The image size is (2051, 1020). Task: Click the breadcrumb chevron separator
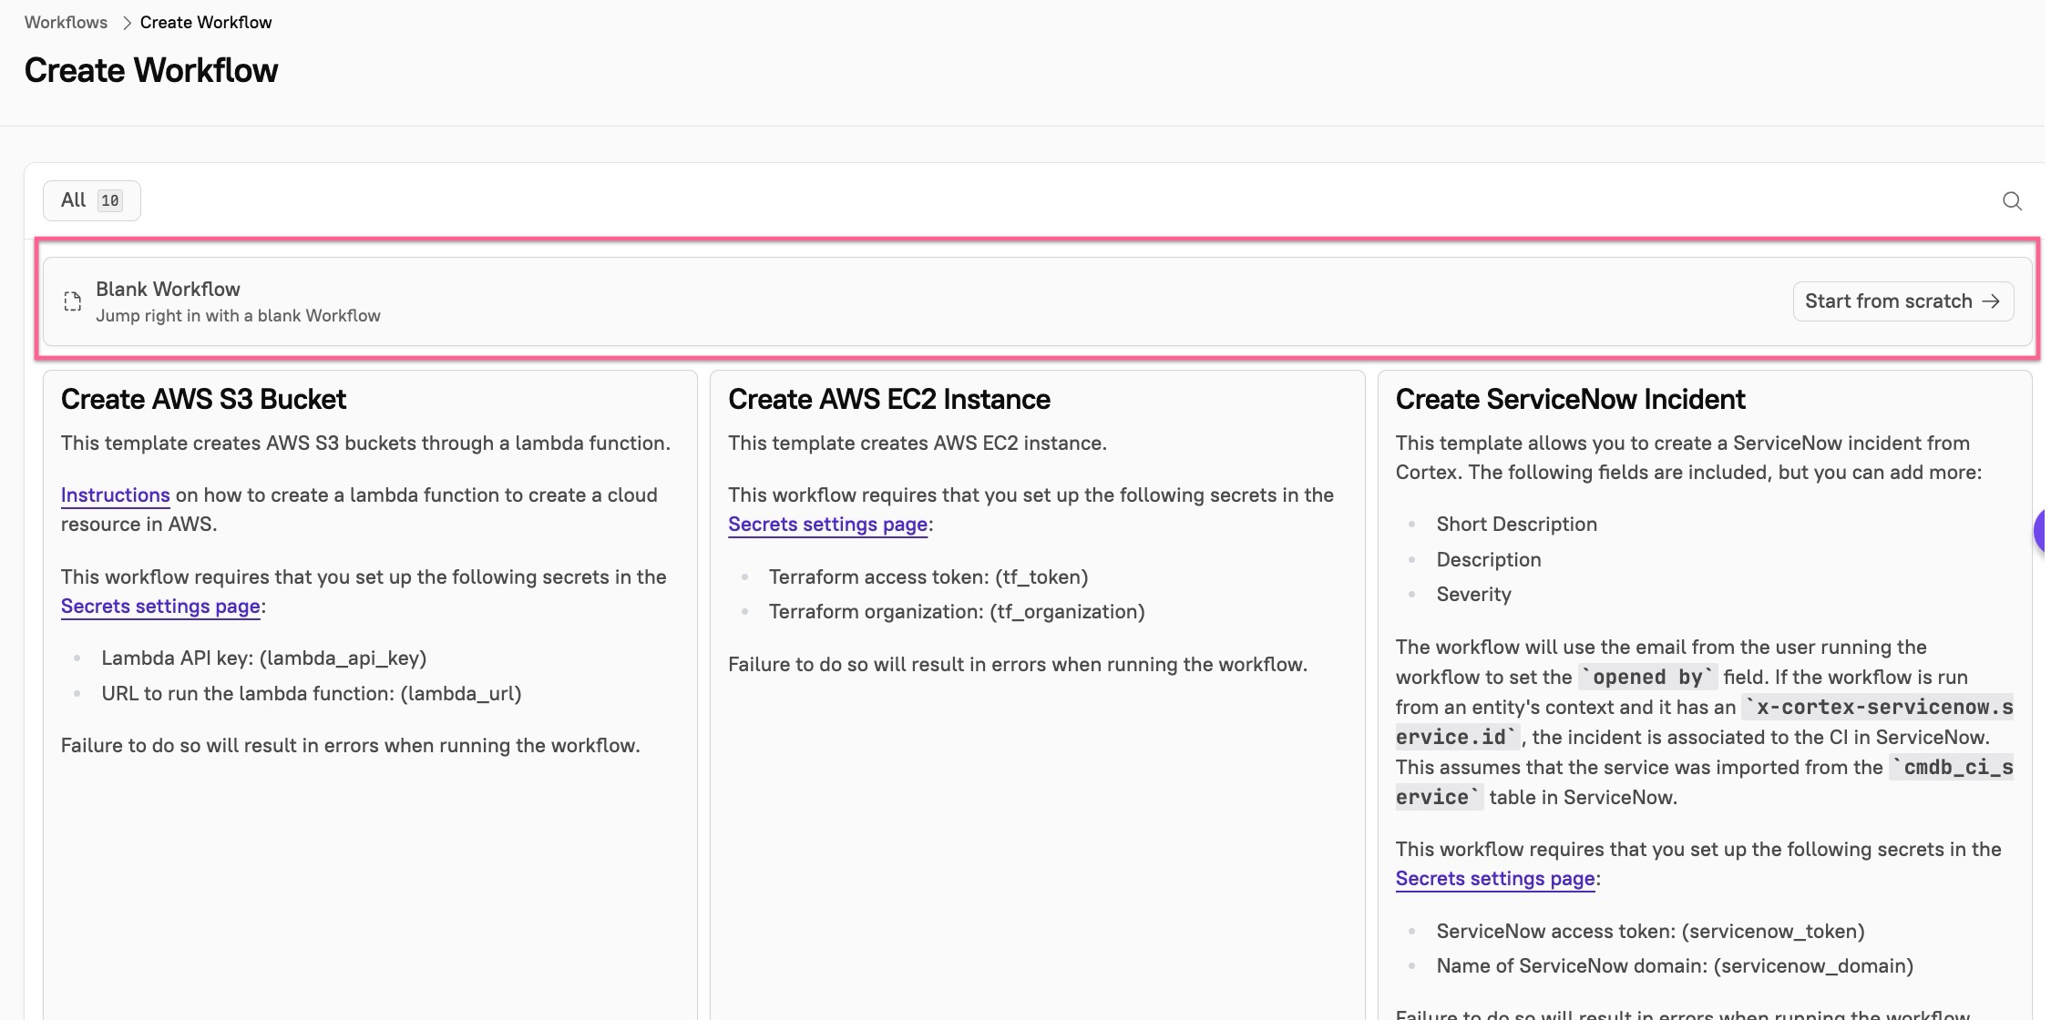point(127,23)
